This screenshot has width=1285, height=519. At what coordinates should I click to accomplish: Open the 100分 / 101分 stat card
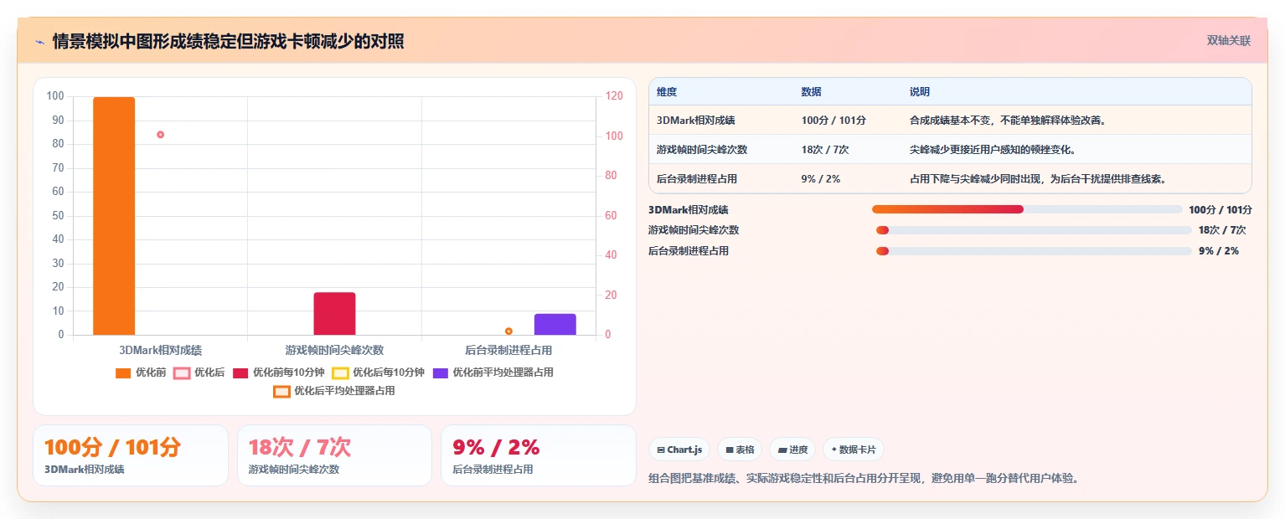[x=131, y=455]
